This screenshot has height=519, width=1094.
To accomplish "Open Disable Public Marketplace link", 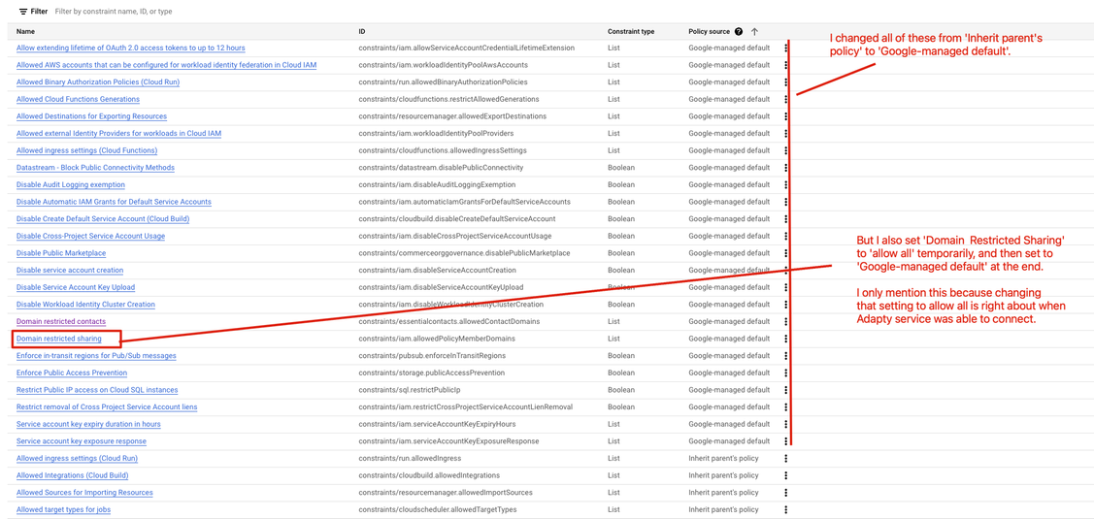I will point(61,252).
